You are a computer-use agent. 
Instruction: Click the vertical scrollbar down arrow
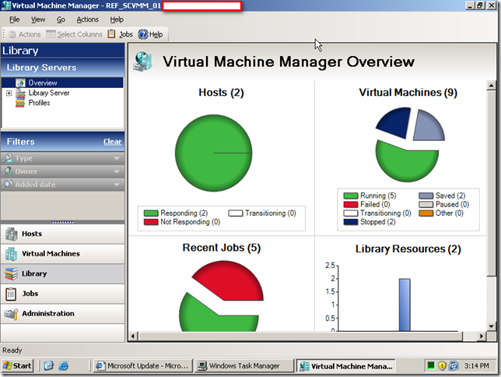(492, 326)
